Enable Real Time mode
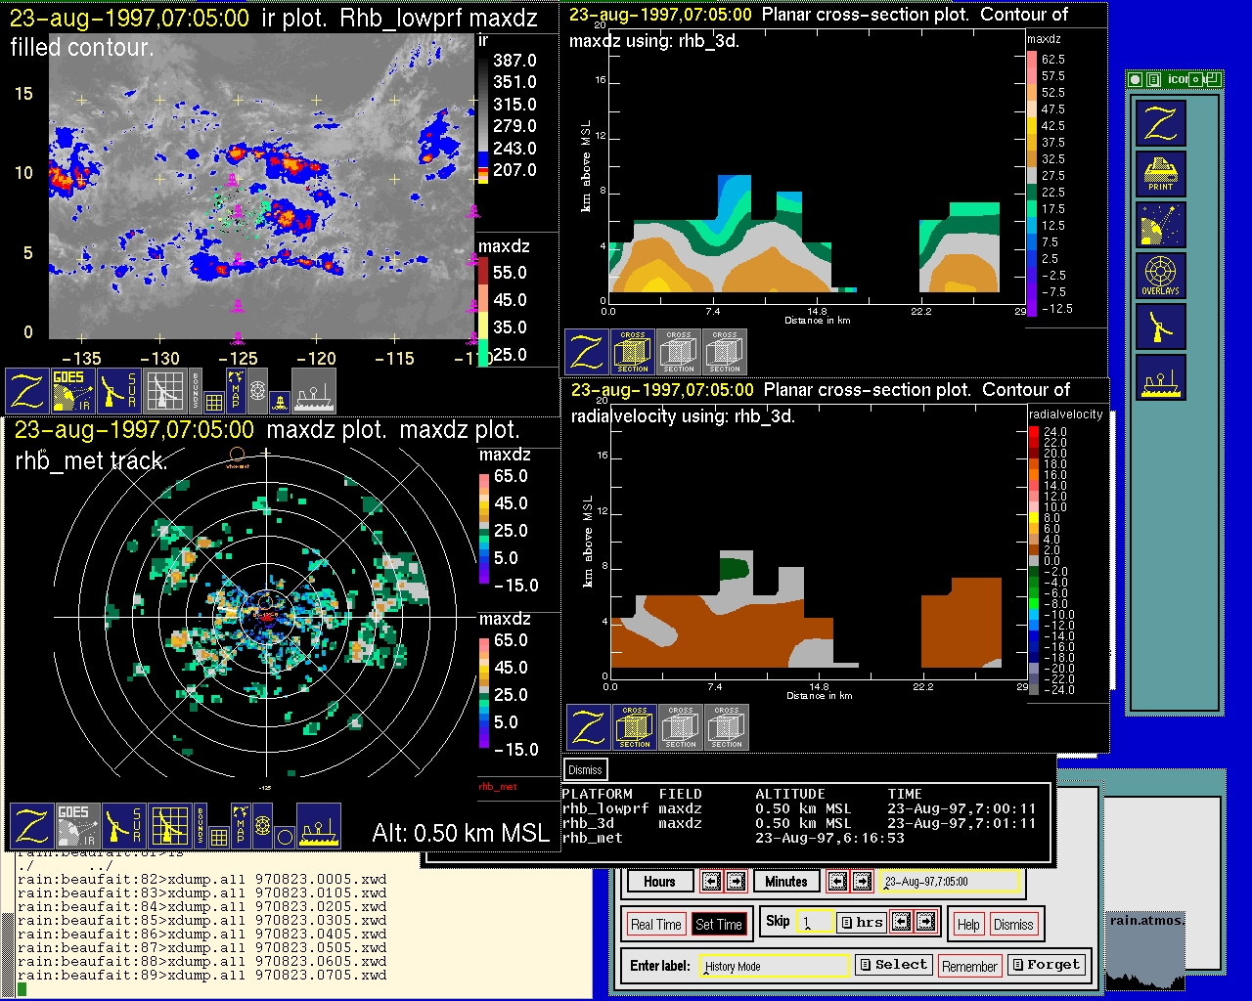 tap(655, 925)
